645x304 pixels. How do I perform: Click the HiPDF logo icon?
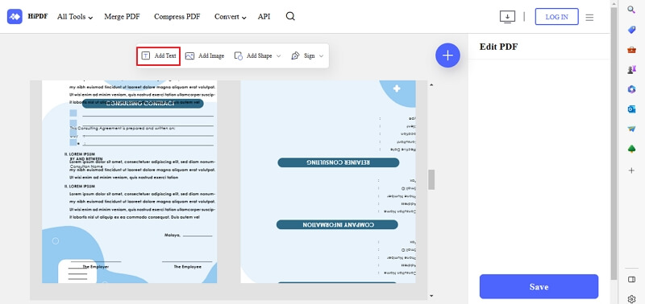[x=15, y=16]
